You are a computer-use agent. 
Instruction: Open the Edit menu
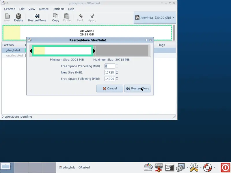22,9
